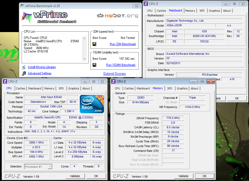249x181 pixels.
Task: Click the Southbridge field 82801JR (ICH10R)
Action: coord(204,36)
